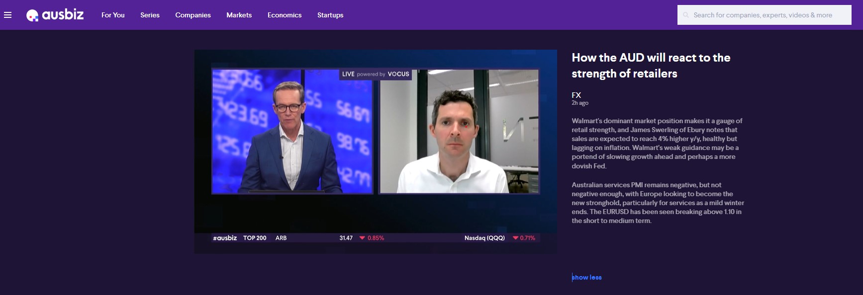Navigate to the Economics section
Viewport: 863px width, 295px height.
pos(285,15)
